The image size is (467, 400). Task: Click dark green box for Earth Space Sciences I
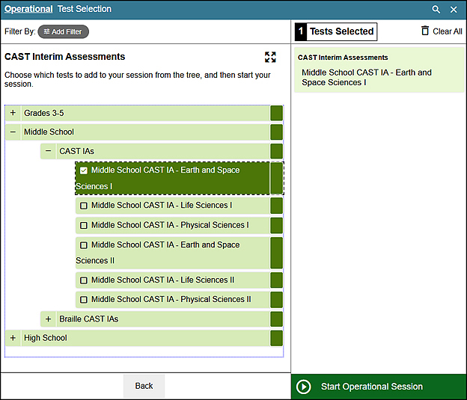pyautogui.click(x=276, y=178)
